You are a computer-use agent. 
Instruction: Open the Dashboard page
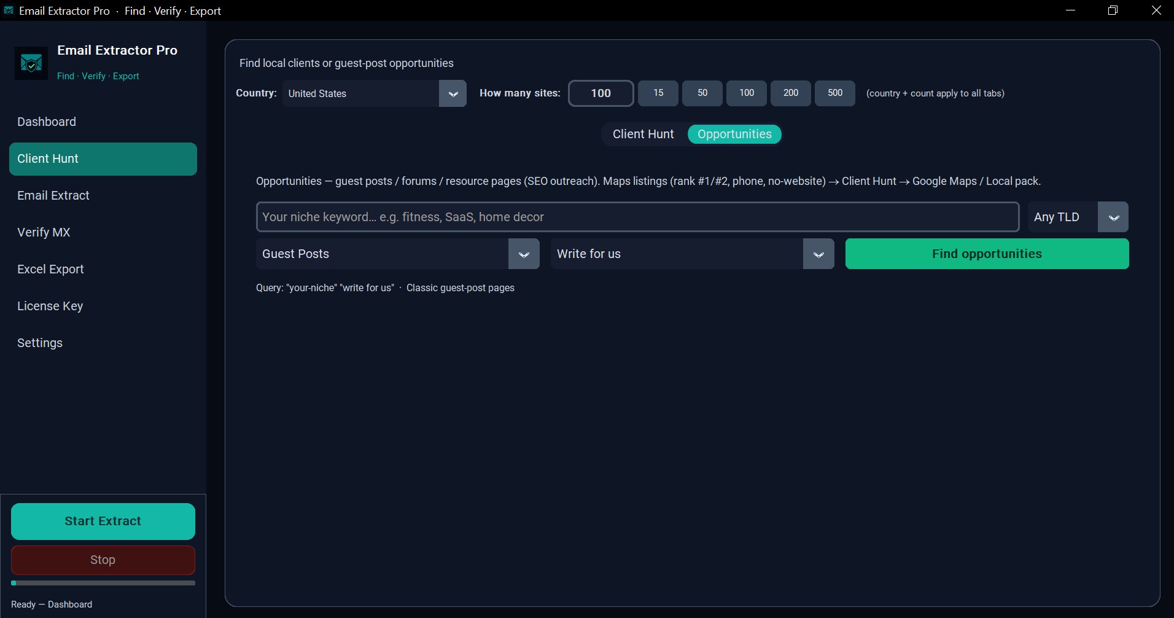tap(103, 122)
